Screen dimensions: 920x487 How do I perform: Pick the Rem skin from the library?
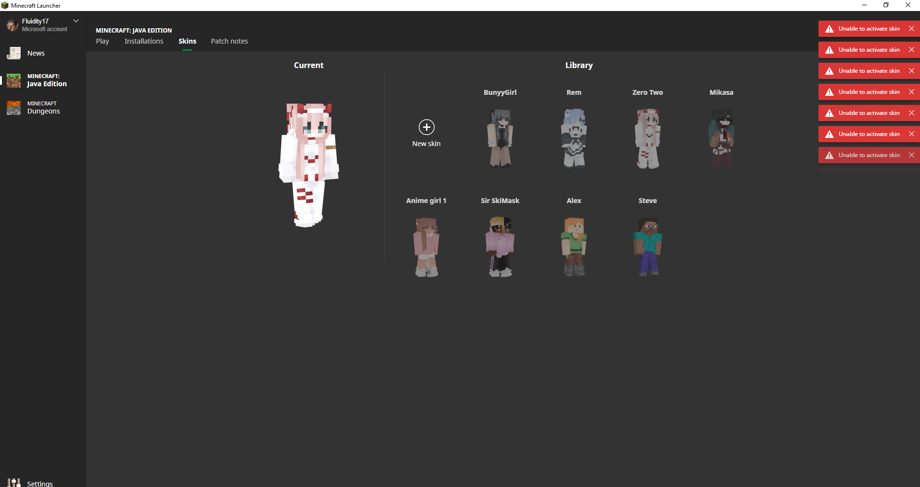[574, 138]
